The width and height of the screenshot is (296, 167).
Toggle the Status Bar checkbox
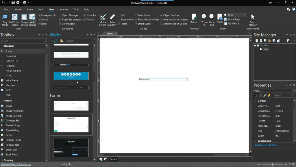84,15
